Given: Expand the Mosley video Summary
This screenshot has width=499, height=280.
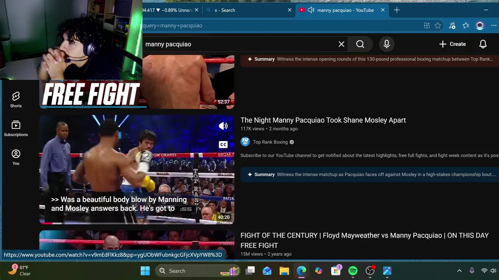Looking at the screenshot, I should point(370,175).
